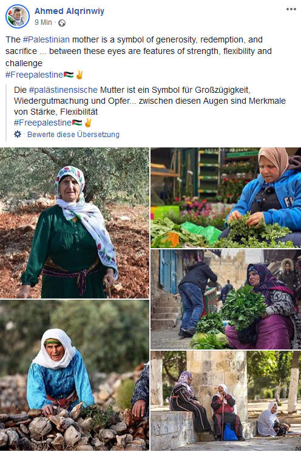Open the #Freepalestine hashtag in German translation
Viewport: 301px width, 452px height.
(x=42, y=123)
